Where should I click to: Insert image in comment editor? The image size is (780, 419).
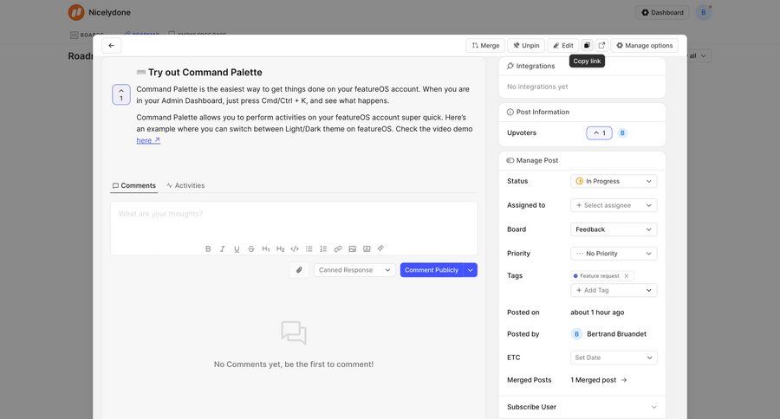point(352,248)
